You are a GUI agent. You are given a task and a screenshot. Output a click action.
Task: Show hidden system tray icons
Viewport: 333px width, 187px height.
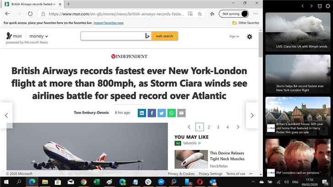[x=253, y=182]
